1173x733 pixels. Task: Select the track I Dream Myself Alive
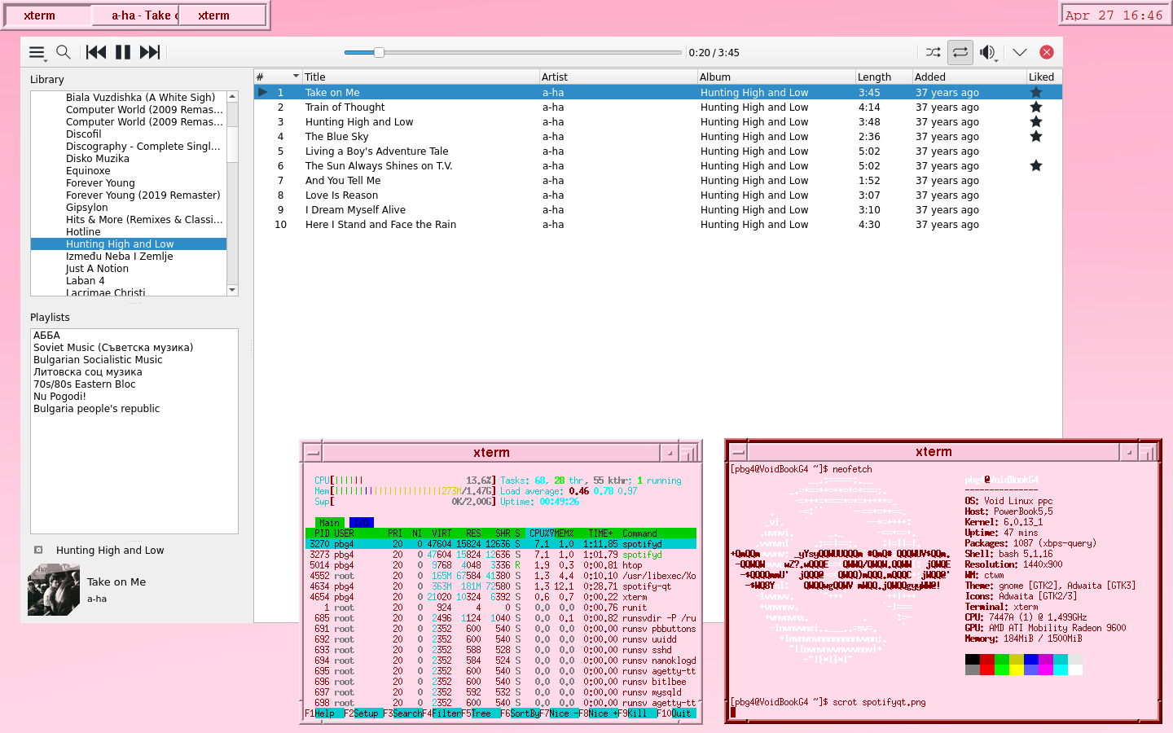658,209
